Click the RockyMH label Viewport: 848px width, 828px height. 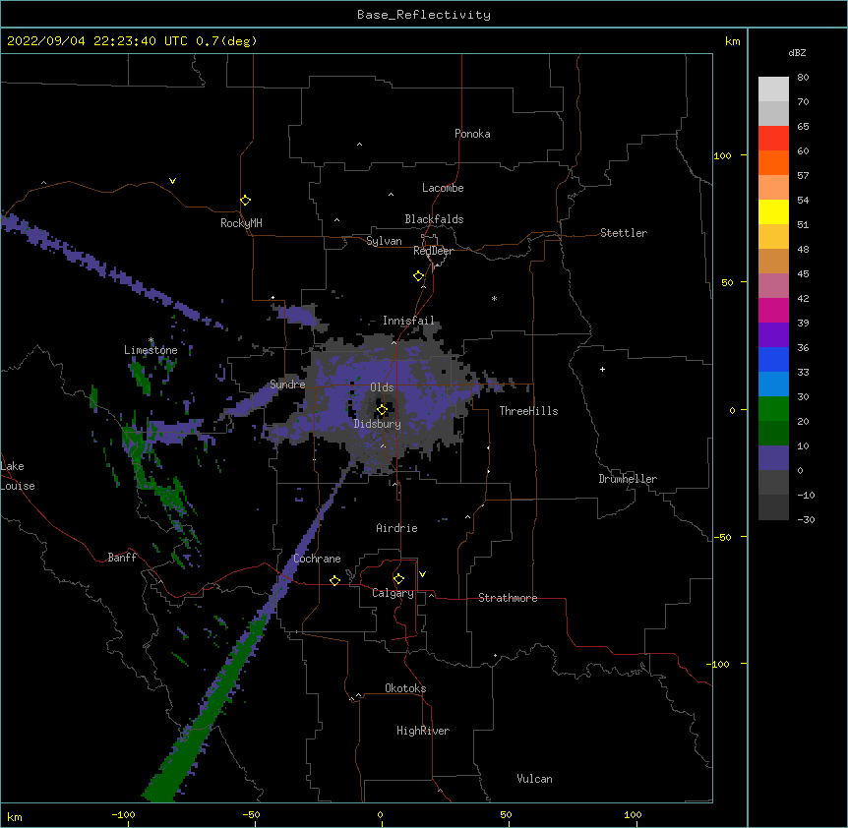[x=241, y=223]
